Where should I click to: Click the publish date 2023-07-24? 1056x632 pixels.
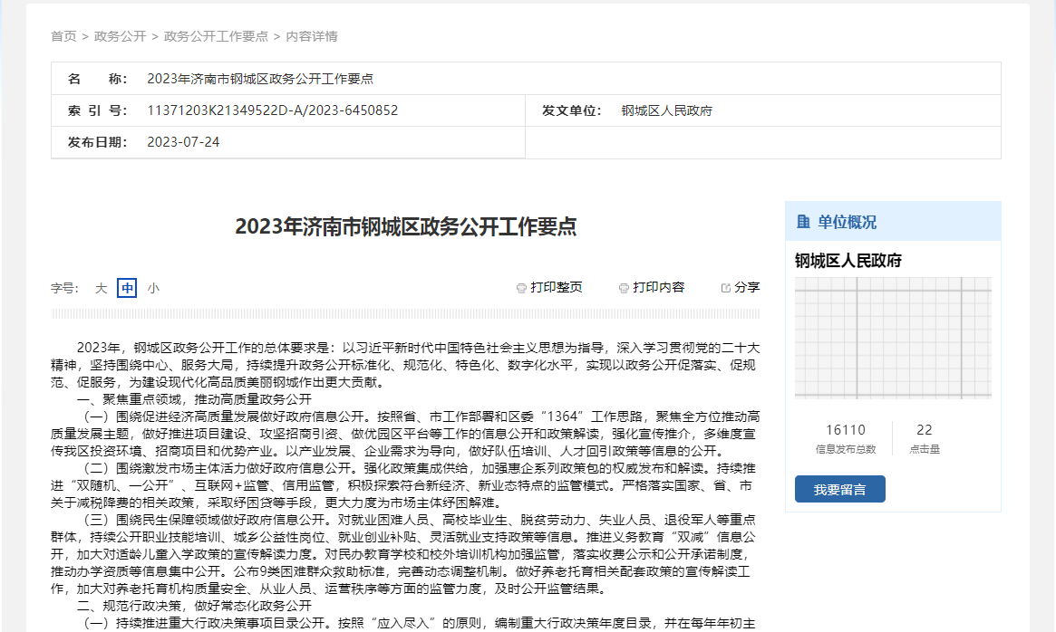point(183,142)
